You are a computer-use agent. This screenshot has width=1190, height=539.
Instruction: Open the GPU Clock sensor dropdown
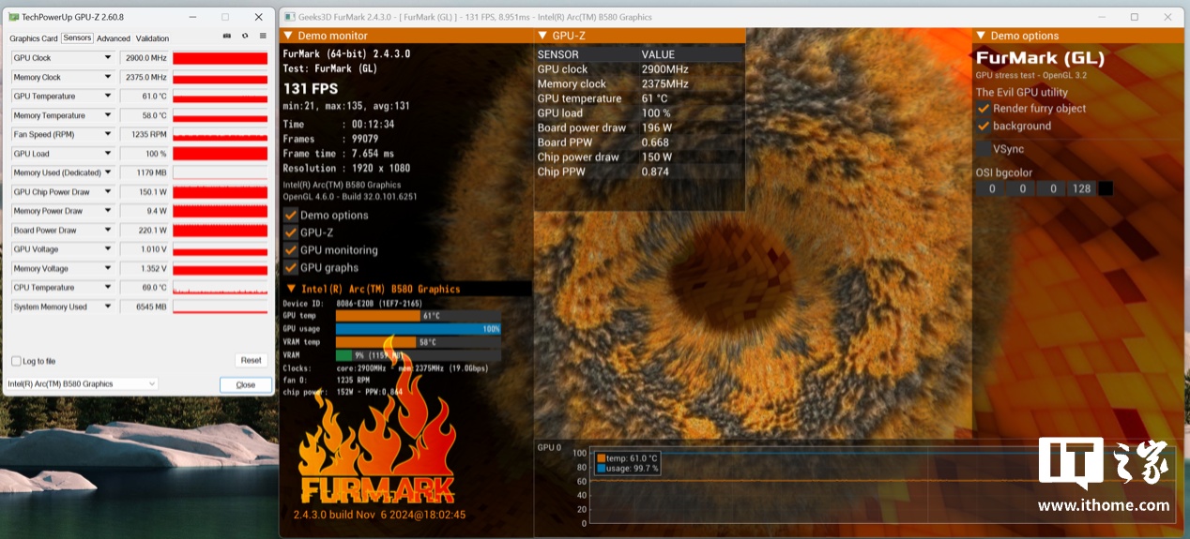(x=108, y=58)
